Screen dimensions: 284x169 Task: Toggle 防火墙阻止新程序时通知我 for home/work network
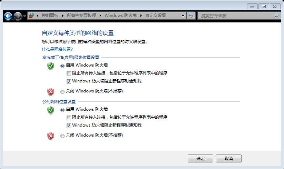click(x=69, y=81)
